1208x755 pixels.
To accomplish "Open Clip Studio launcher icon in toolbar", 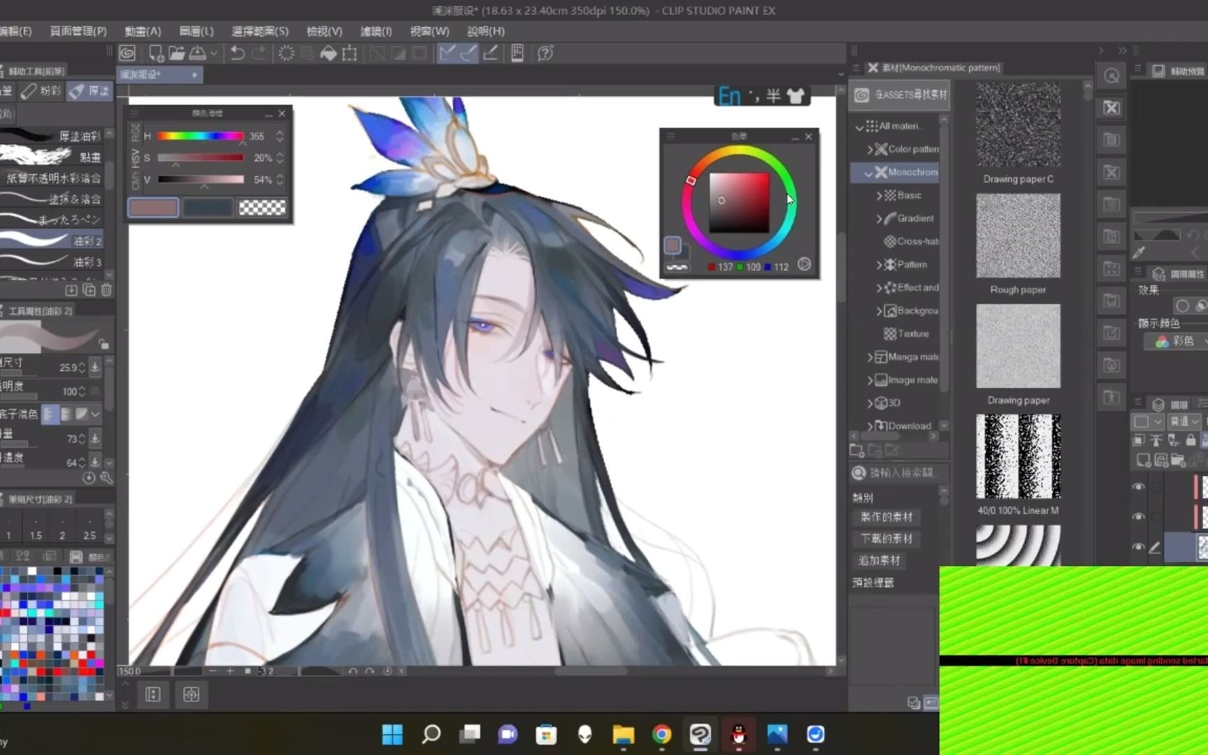I will click(127, 53).
